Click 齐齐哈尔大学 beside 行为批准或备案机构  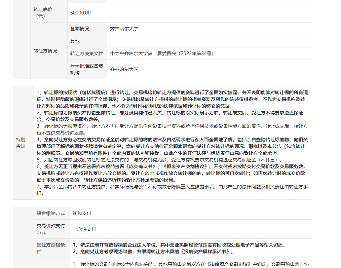point(124,69)
